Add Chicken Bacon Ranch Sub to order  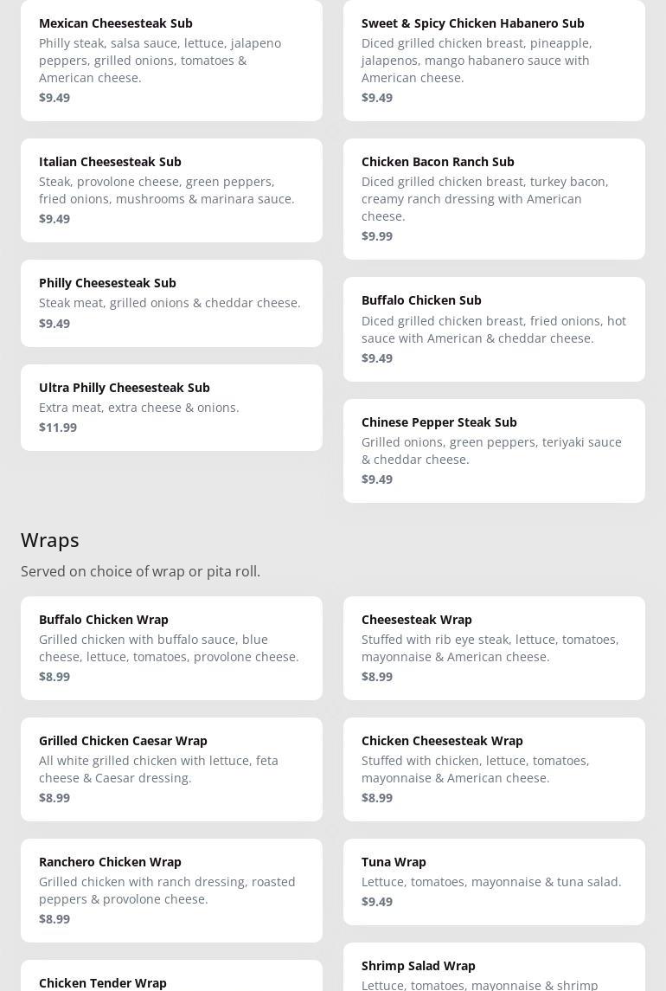pyautogui.click(x=494, y=198)
